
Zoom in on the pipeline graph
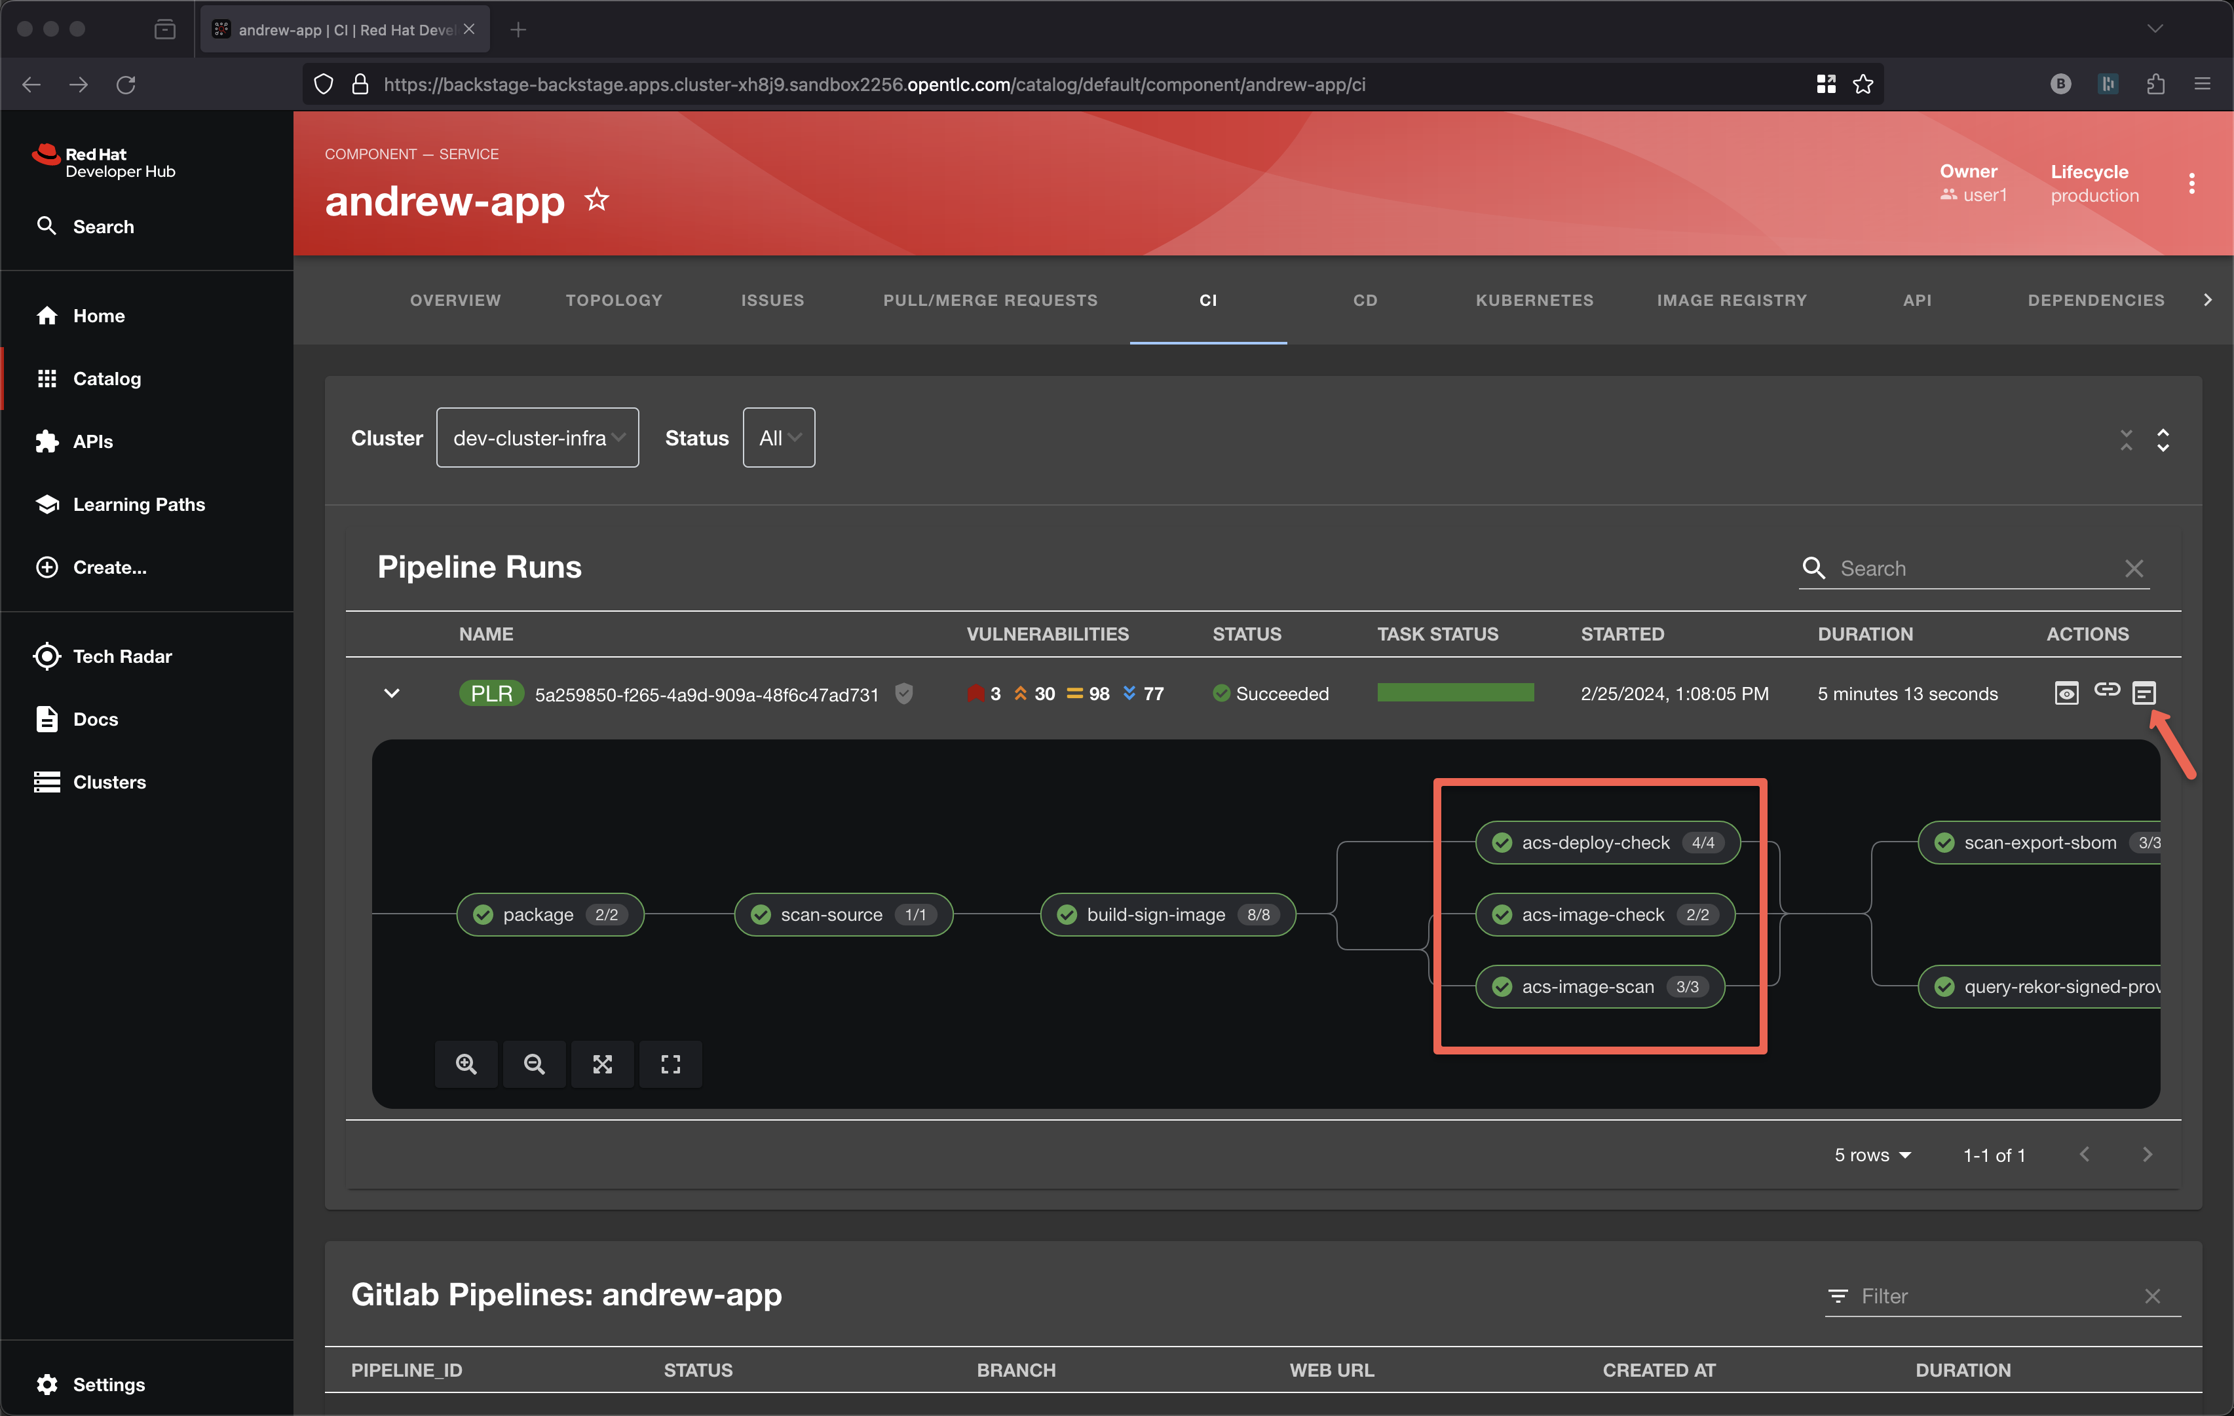tap(466, 1064)
